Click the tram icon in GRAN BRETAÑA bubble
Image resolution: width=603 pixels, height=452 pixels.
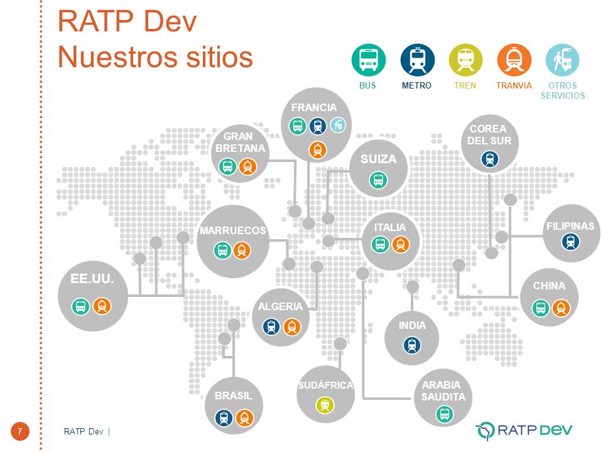[247, 167]
